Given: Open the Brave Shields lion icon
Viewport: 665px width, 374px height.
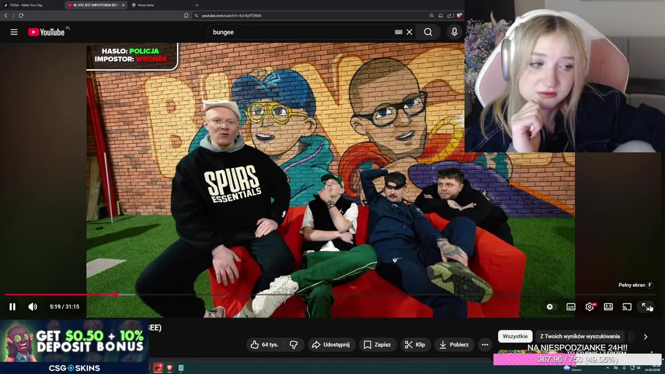Looking at the screenshot, I should point(459,16).
